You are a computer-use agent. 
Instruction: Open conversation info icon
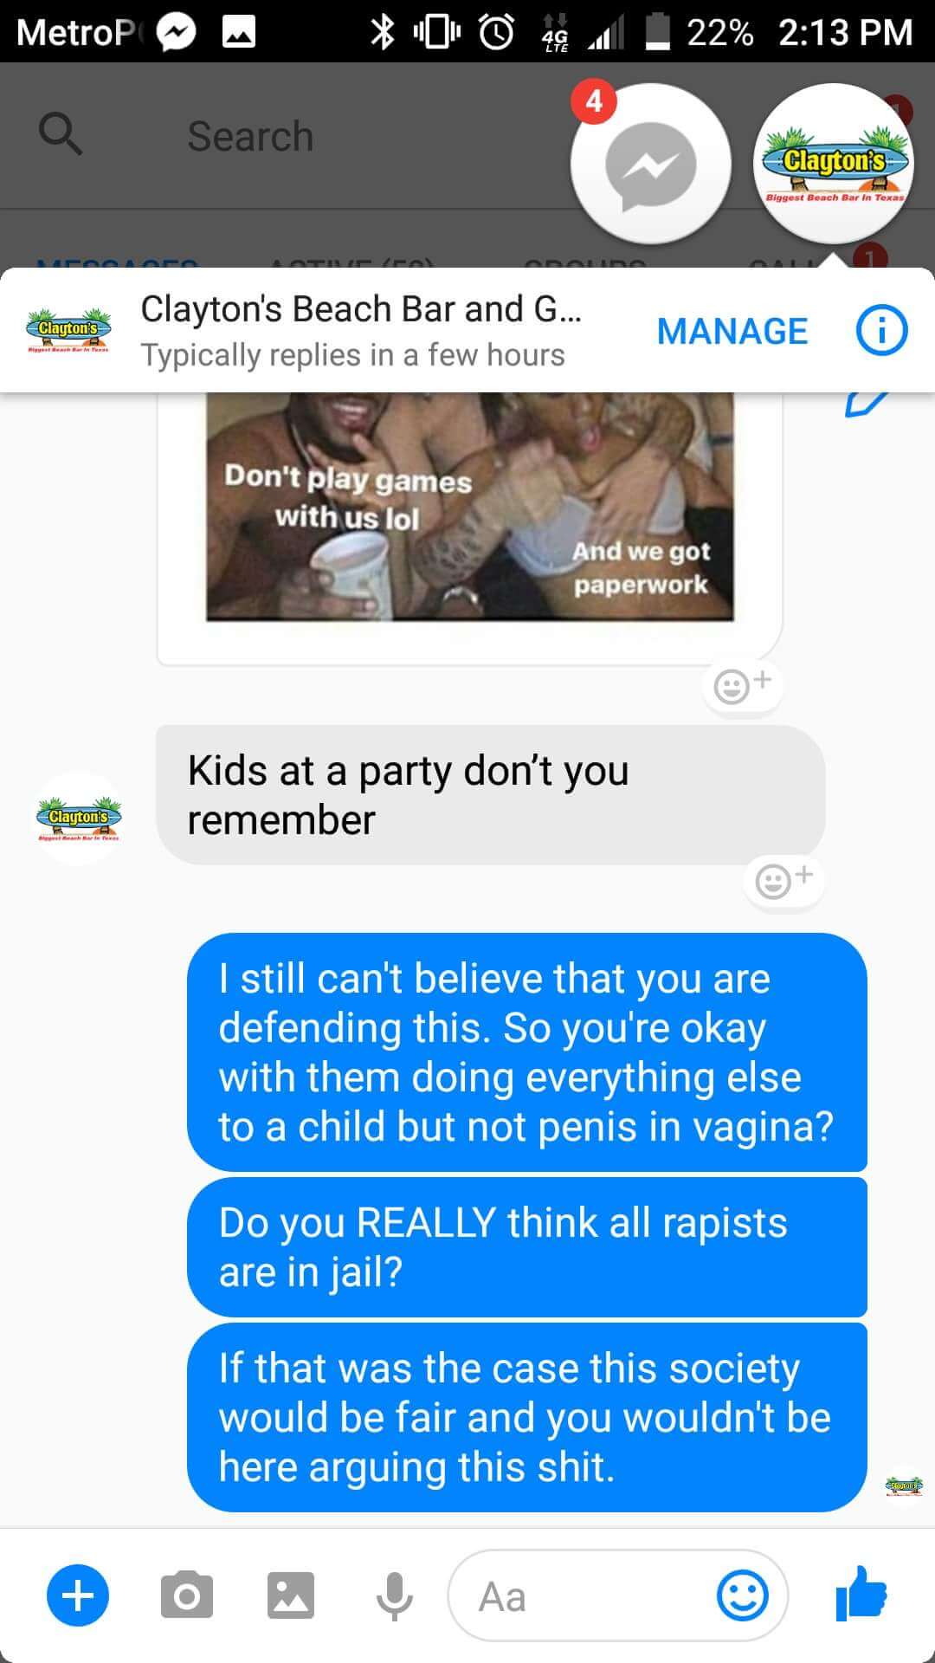881,331
